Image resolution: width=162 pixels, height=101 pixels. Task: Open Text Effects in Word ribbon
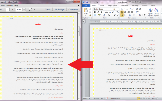95,15
